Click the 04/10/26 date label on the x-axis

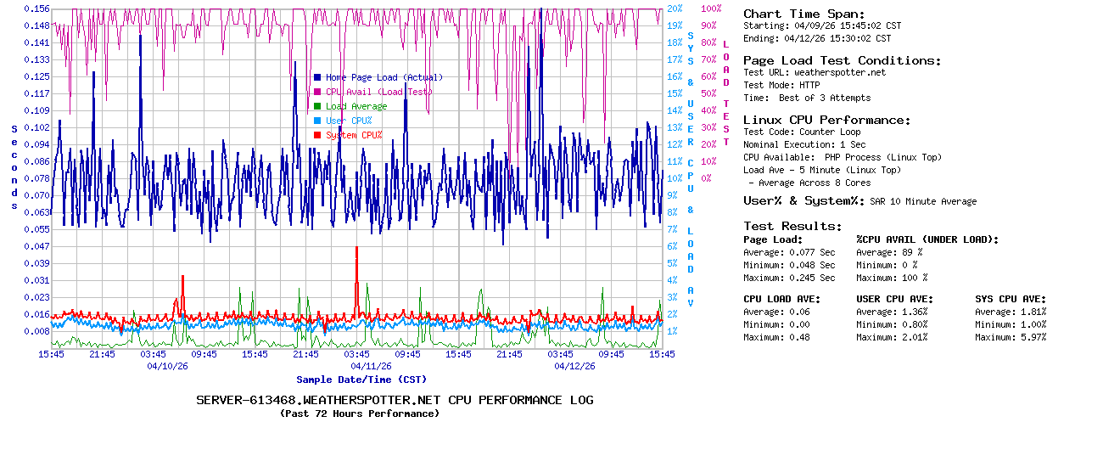(167, 366)
